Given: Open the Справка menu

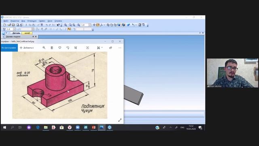Looking at the screenshot, I should coord(58,21).
